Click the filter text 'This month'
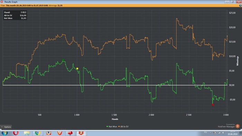 point(11,6)
